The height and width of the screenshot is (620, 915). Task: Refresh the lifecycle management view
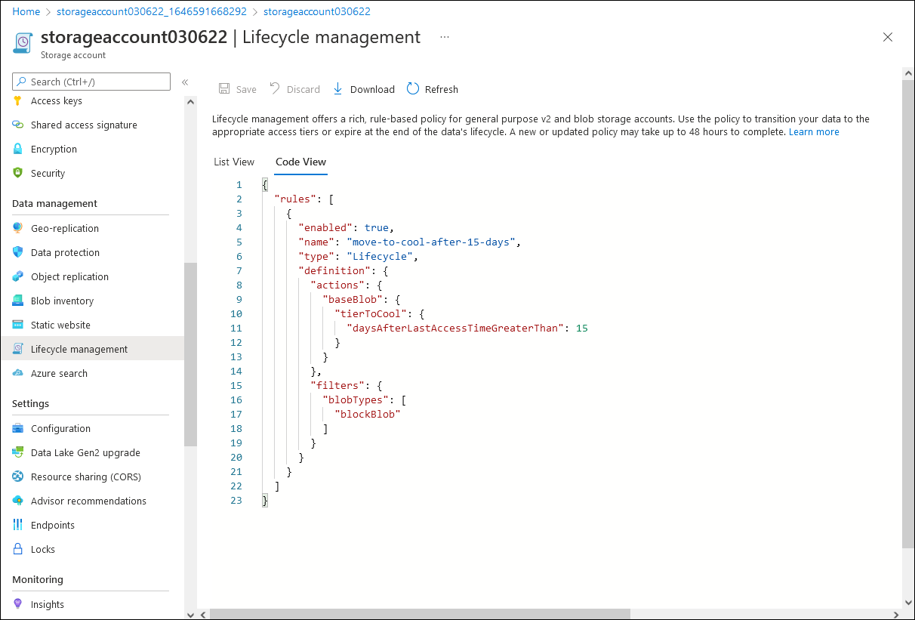[433, 89]
